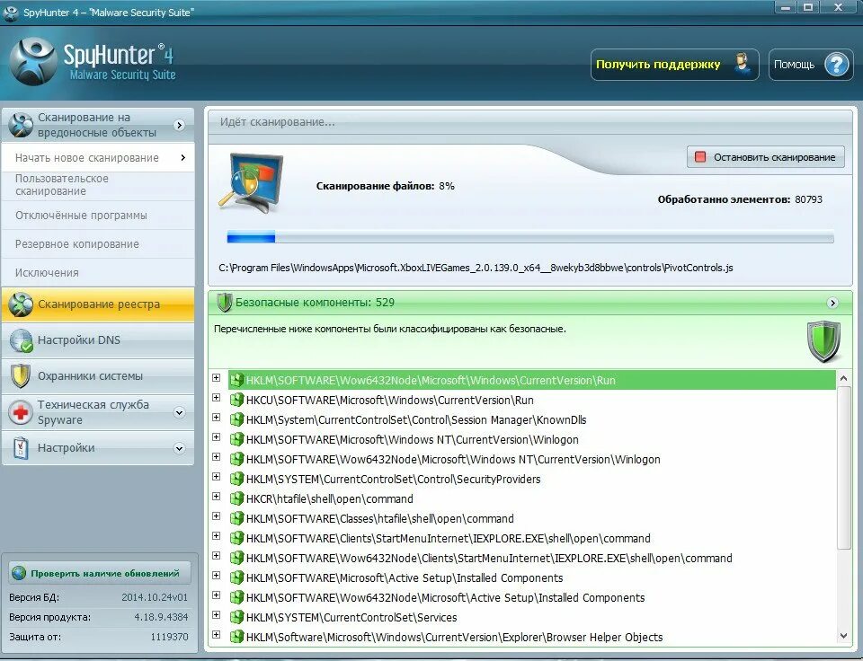863x661 pixels.
Task: Click the 'Защита от' value '1119370'
Action: [x=170, y=637]
